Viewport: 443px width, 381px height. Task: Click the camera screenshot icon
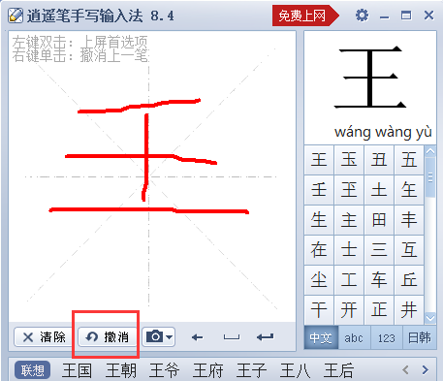(155, 336)
